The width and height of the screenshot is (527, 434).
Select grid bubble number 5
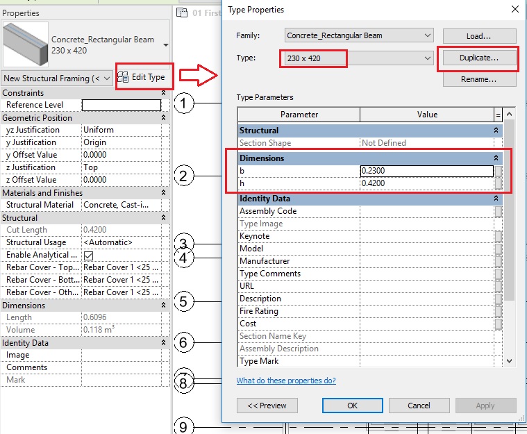pyautogui.click(x=183, y=302)
